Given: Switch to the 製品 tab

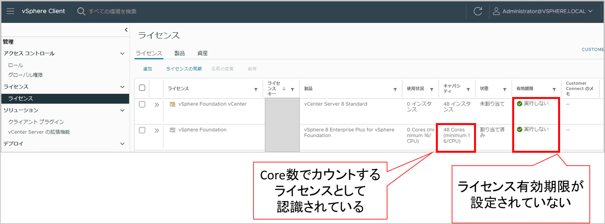Looking at the screenshot, I should coord(180,53).
